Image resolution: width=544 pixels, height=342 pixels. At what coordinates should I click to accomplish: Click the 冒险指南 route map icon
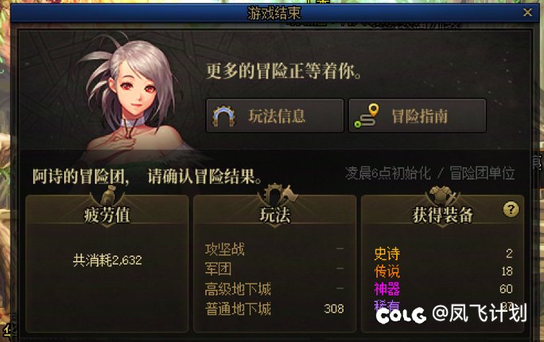(367, 116)
